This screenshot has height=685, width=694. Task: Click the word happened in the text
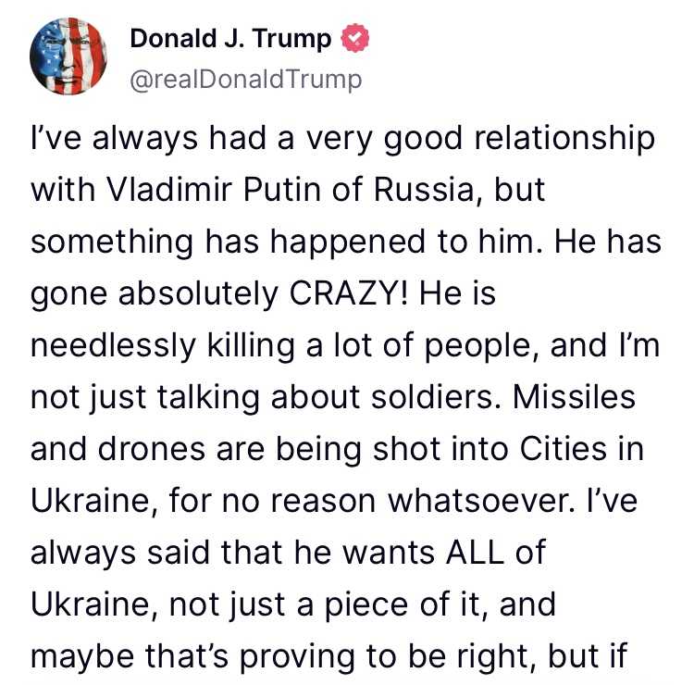(348, 243)
